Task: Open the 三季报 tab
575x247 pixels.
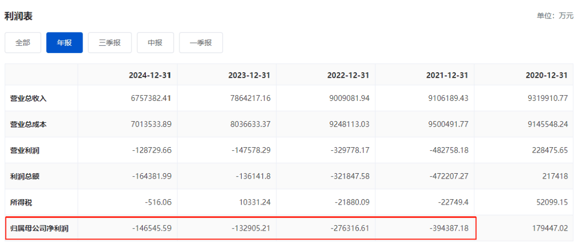Action: [110, 43]
